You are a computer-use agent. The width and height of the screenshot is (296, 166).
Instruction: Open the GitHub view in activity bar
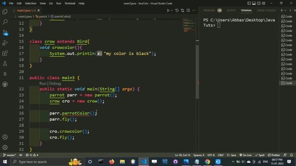pos(5,84)
